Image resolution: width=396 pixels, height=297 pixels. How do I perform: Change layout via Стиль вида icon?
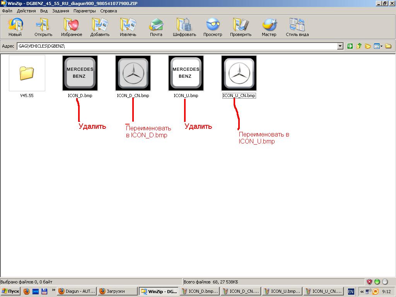point(297,27)
